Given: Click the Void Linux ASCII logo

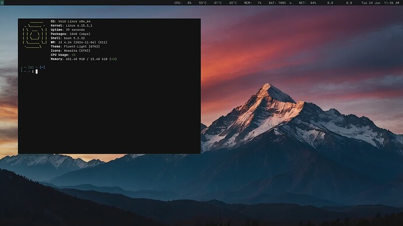Looking at the screenshot, I should coord(34,35).
